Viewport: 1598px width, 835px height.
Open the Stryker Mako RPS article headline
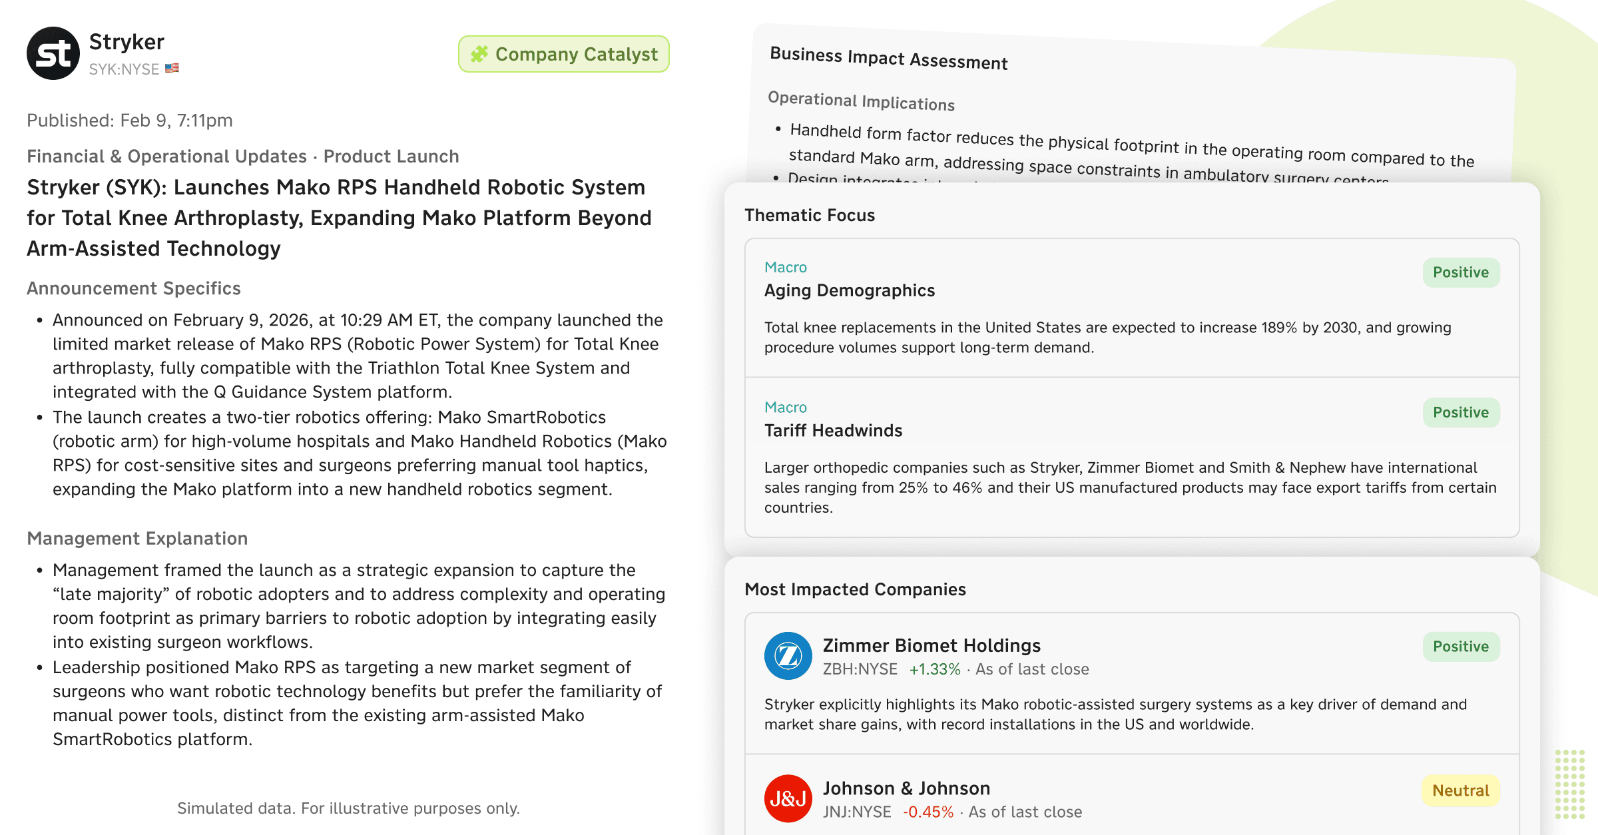point(338,218)
